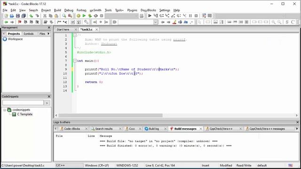This screenshot has height=169, width=301.
Task: Save the file with the floppy icon
Action: tap(18, 16)
